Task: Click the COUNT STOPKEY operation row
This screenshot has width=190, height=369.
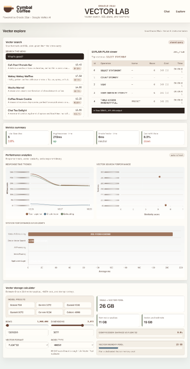Action: tap(138, 77)
